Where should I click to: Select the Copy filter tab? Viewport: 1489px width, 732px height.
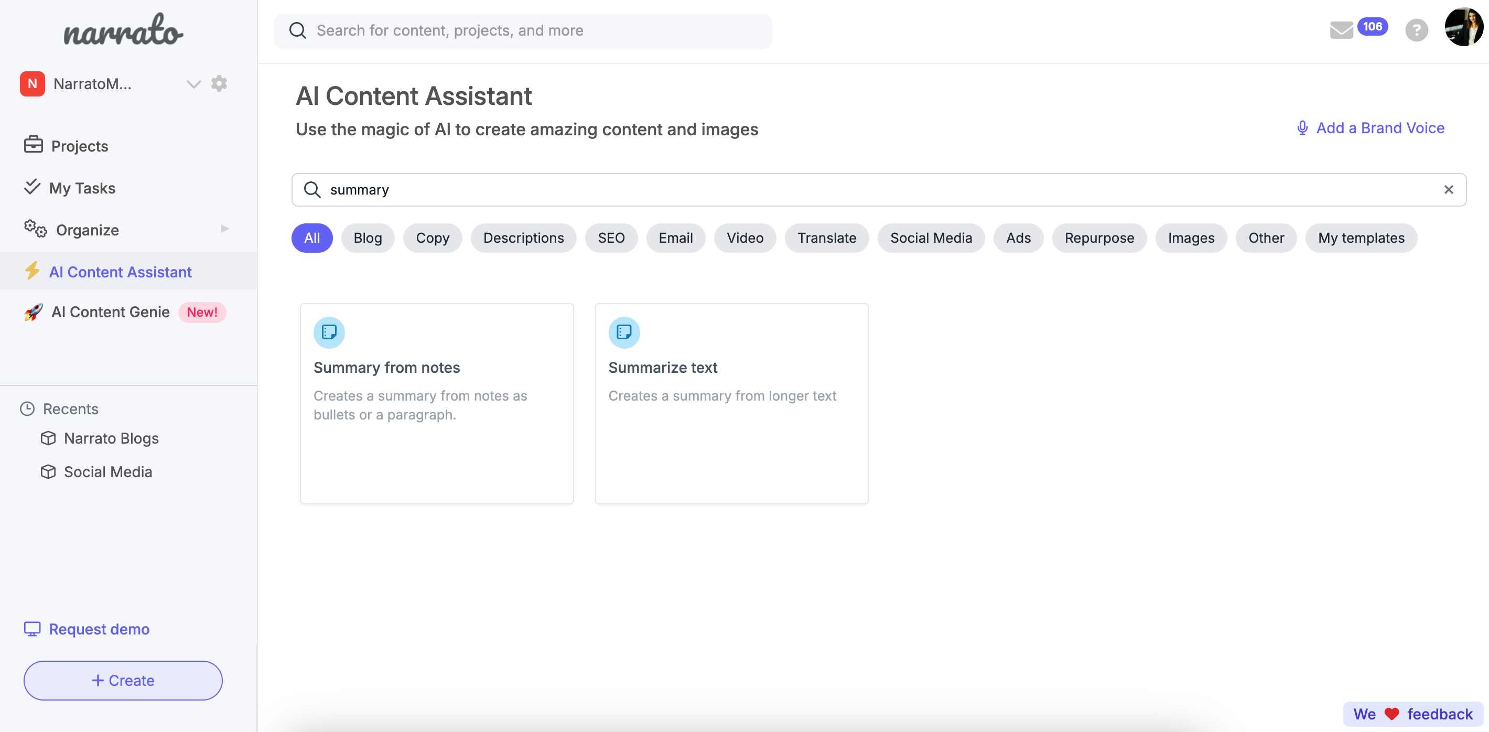(x=433, y=238)
